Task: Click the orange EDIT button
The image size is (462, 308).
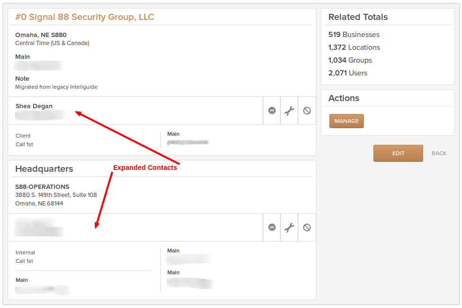Action: [398, 153]
